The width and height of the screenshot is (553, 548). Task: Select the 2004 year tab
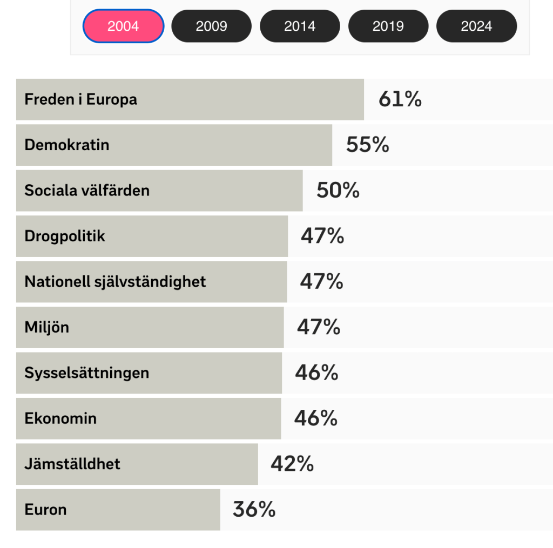click(x=123, y=26)
